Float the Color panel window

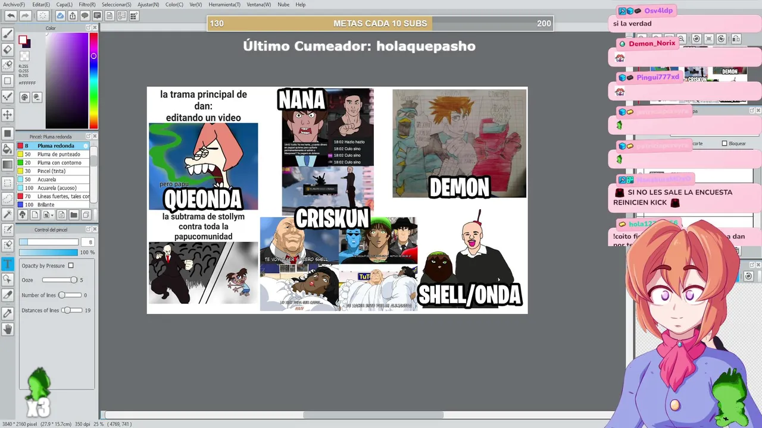coord(88,28)
